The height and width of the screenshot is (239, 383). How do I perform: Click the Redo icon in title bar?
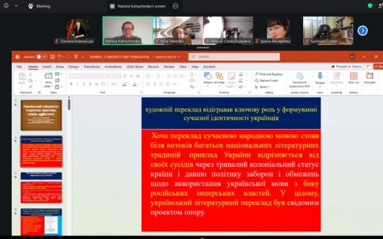pyautogui.click(x=69, y=57)
